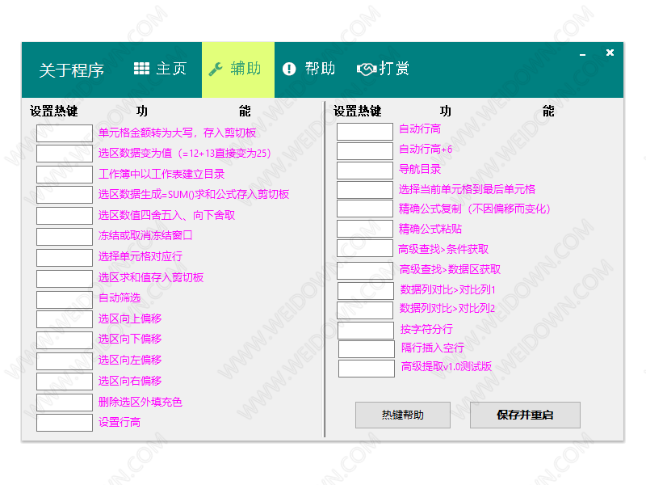Click hotkey input next to 导航目录

(x=364, y=171)
